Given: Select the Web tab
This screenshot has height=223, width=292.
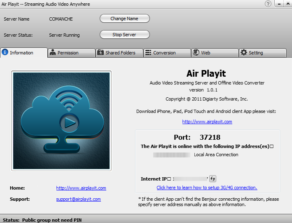Looking at the screenshot, I should [x=215, y=53].
